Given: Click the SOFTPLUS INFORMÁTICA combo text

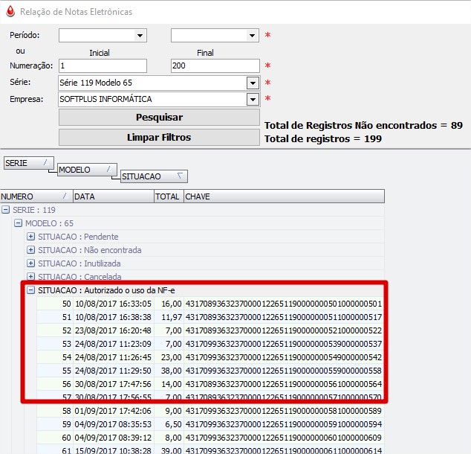Looking at the screenshot, I should [105, 99].
